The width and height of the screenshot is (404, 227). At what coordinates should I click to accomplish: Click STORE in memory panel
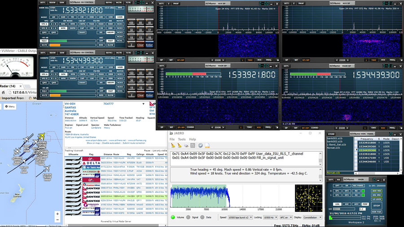[x=331, y=134]
